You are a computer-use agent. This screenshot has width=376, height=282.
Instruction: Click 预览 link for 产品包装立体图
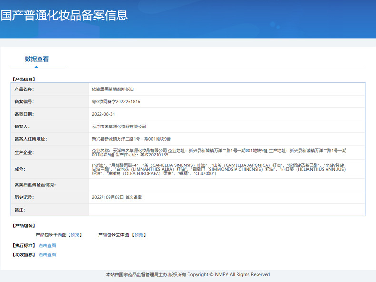click(139, 235)
